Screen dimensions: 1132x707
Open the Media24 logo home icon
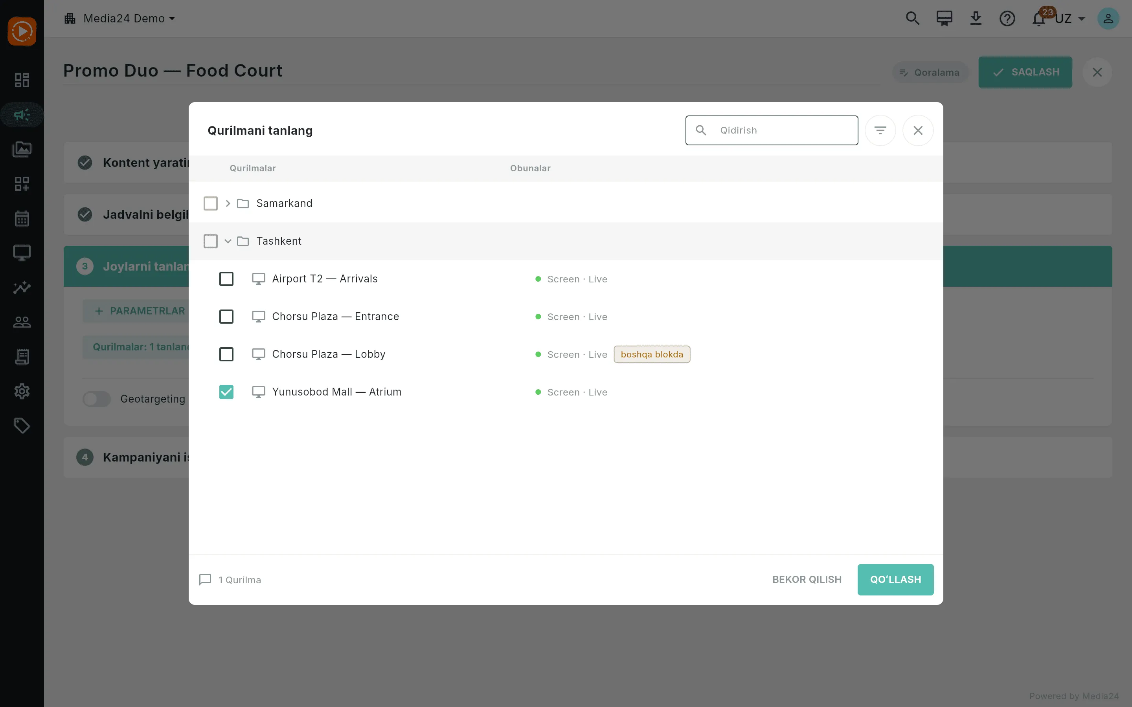click(x=22, y=31)
